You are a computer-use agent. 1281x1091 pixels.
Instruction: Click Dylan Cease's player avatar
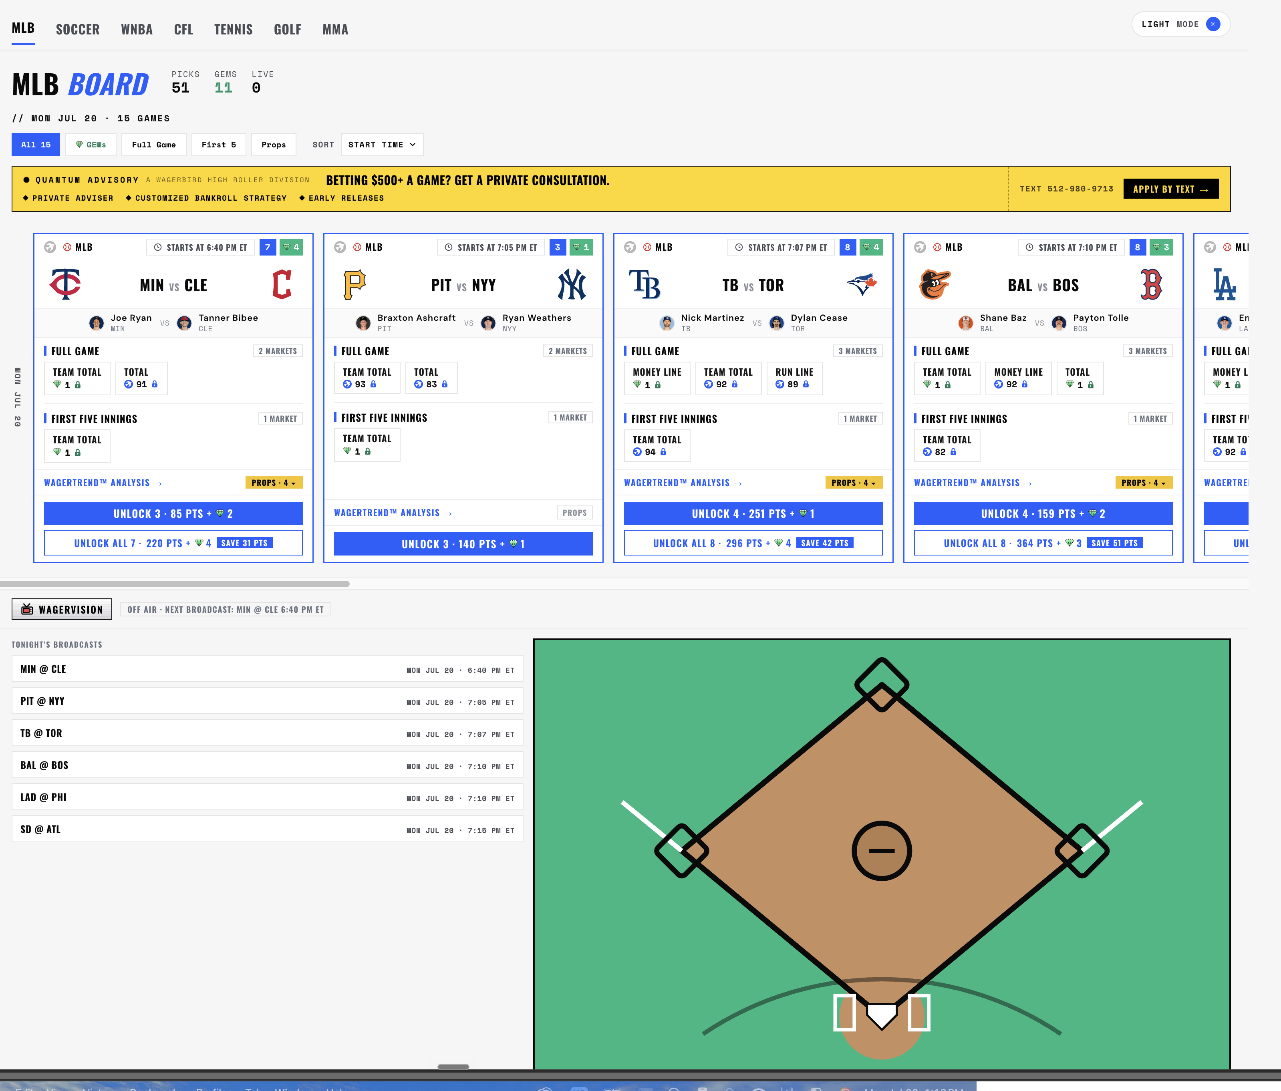coord(777,323)
